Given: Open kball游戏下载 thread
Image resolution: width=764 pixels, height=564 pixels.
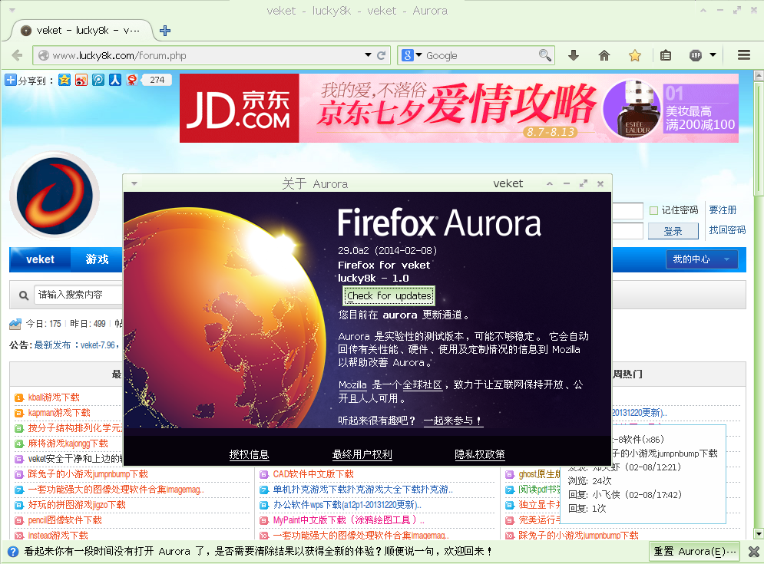Looking at the screenshot, I should [54, 397].
